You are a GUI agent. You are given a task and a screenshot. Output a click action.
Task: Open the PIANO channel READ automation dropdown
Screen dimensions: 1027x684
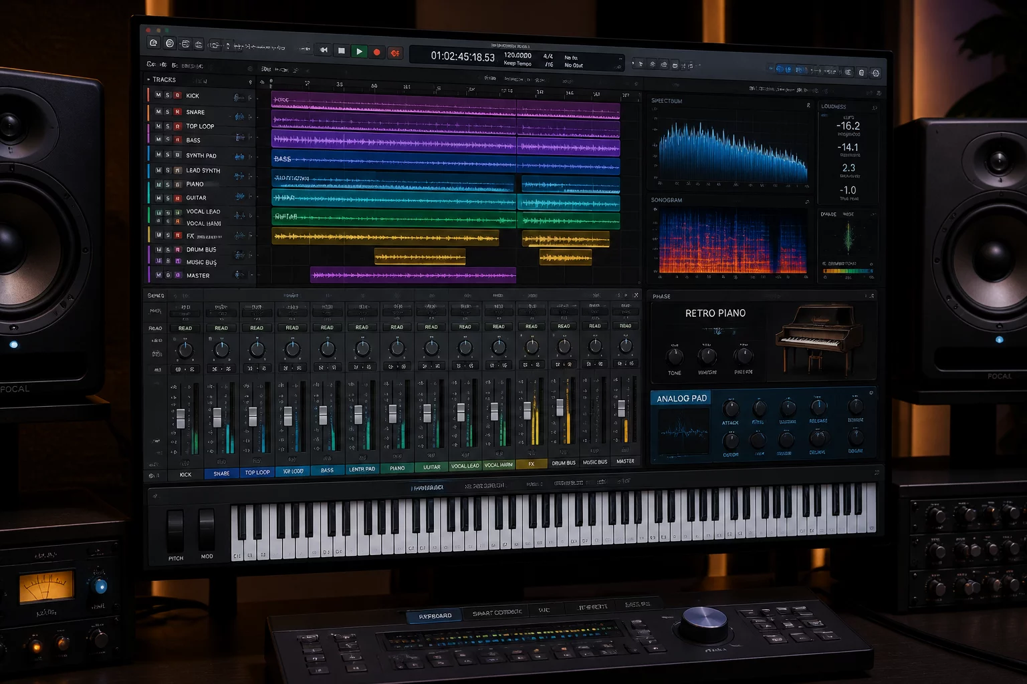click(x=396, y=327)
